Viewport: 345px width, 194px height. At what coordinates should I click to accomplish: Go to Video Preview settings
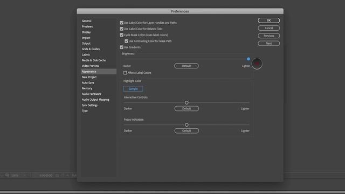(x=91, y=66)
